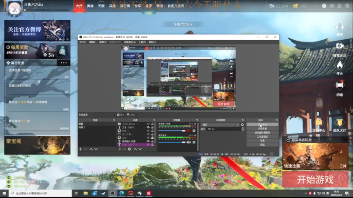Open the game settings gear at top right
353x198 pixels.
pos(347,6)
